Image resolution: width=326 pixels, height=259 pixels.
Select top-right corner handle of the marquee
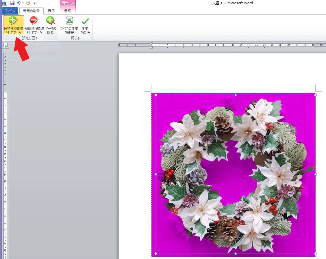pyautogui.click(x=315, y=95)
